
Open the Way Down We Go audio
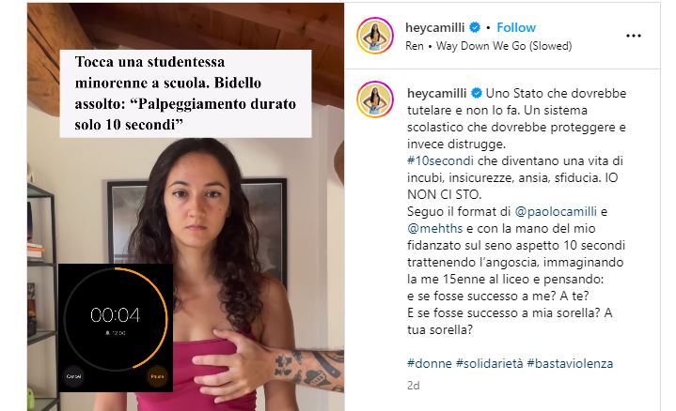tap(489, 46)
